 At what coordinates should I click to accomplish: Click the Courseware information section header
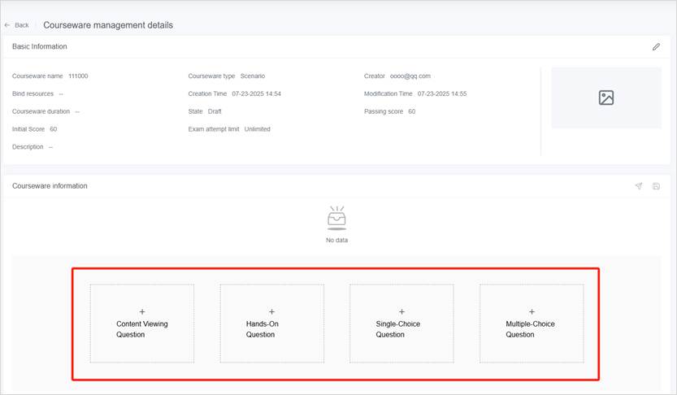click(x=50, y=186)
